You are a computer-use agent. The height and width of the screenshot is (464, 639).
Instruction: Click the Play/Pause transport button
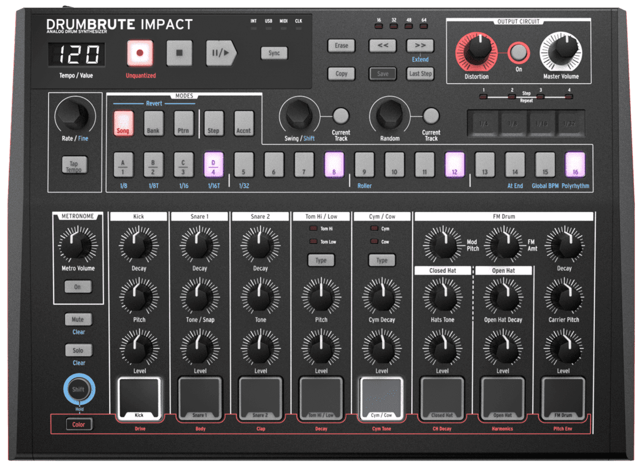pos(221,53)
